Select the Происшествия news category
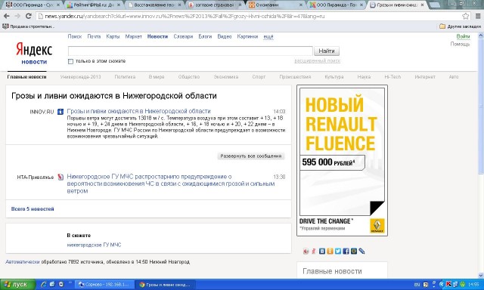The image size is (484, 290). click(x=295, y=77)
